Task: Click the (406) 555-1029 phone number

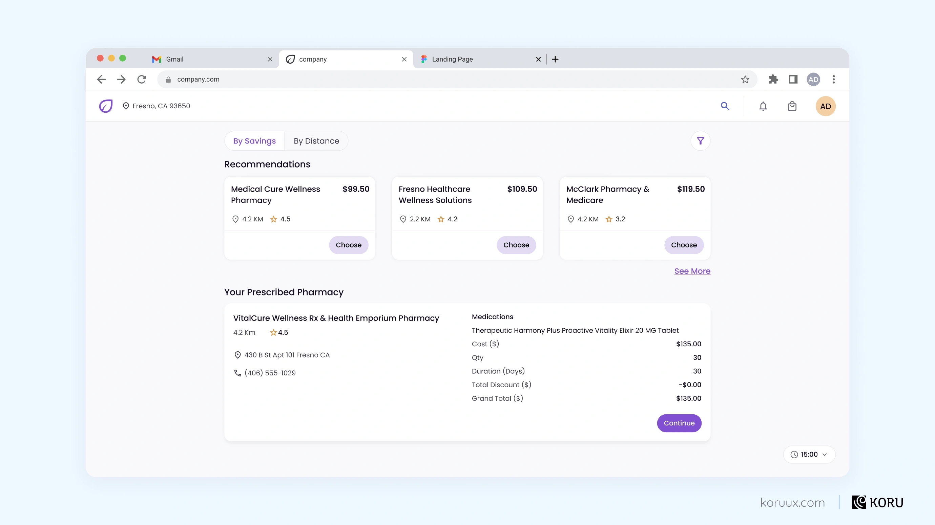Action: 270,373
